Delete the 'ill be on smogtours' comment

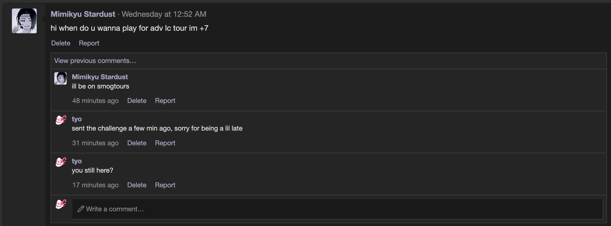coord(137,101)
